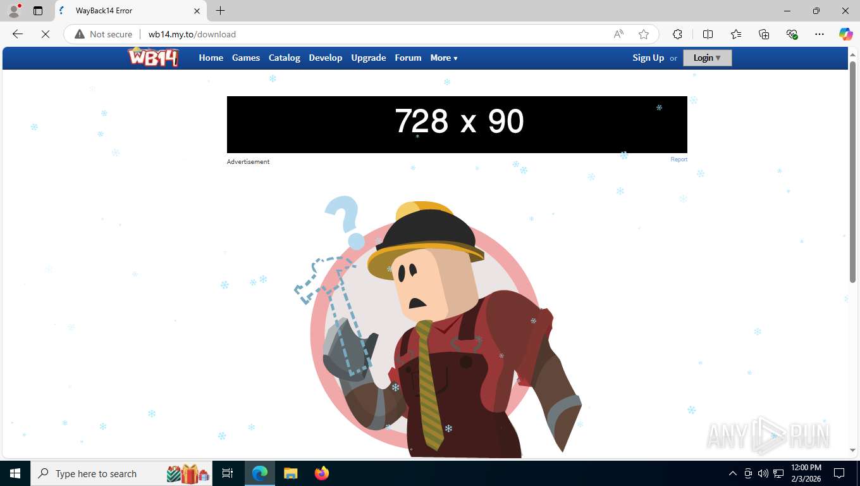Go to the Home page
This screenshot has width=860, height=486.
coord(211,58)
